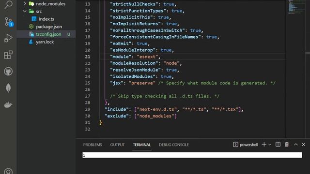Screen dimensions: 310x174
Task: Open Source Control view with badge
Action: (9, 22)
